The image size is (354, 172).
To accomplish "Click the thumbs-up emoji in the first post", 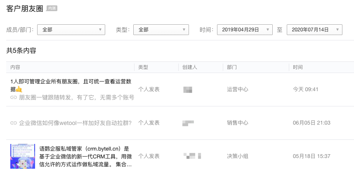I will pos(19,89).
